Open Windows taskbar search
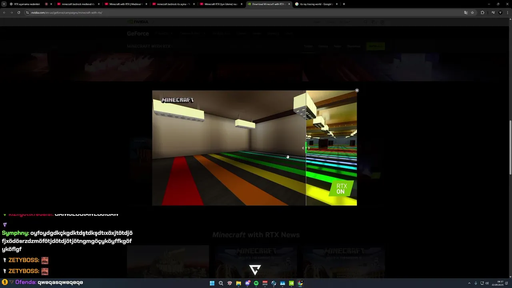Viewport: 512px width, 288px height. pos(221,283)
